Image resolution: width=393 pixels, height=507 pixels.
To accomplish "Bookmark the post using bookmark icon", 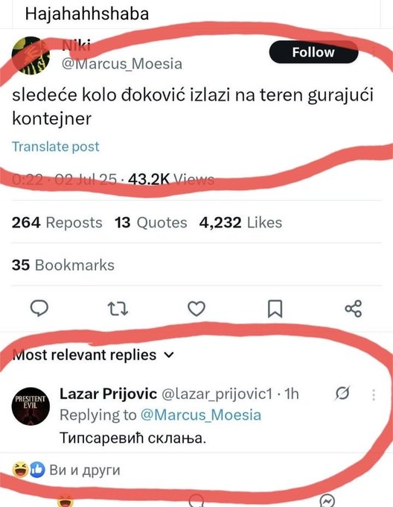I will [x=275, y=309].
